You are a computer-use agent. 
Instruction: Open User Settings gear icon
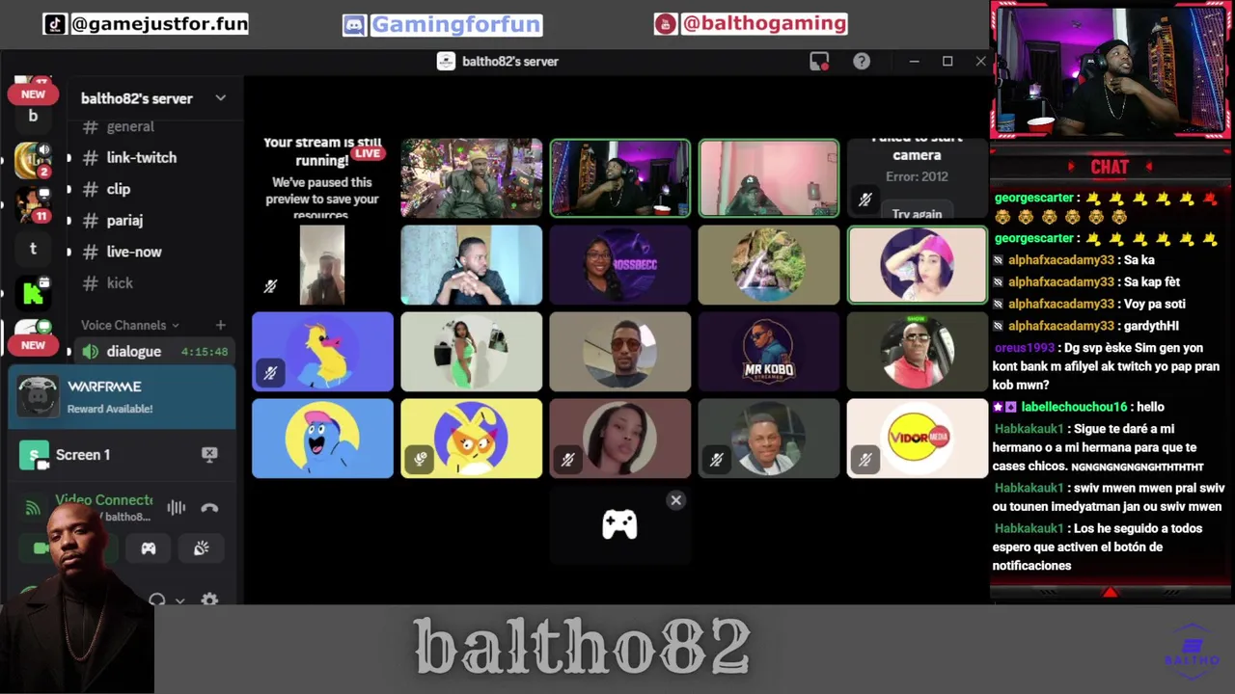[209, 600]
